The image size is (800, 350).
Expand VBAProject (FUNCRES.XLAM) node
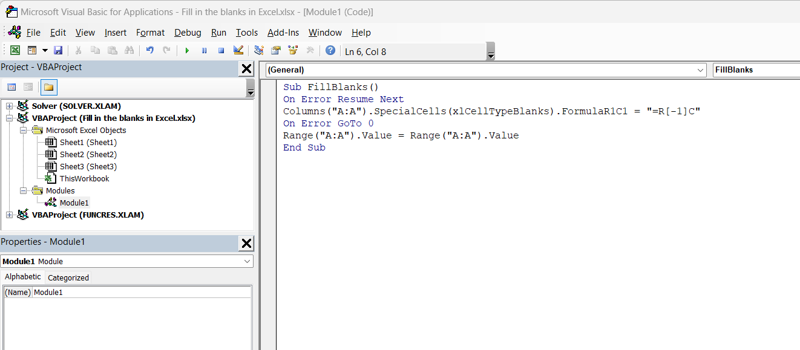[9, 215]
